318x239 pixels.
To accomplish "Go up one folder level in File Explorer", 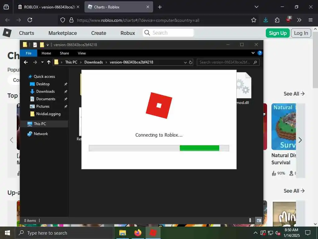I will (x=49, y=62).
